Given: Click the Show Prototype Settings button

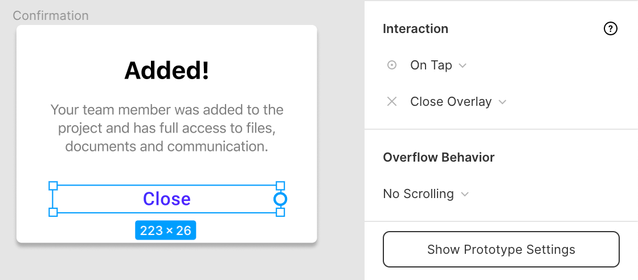Looking at the screenshot, I should [x=501, y=249].
